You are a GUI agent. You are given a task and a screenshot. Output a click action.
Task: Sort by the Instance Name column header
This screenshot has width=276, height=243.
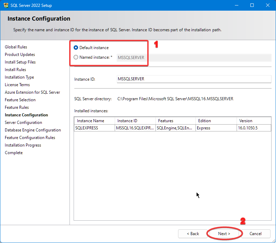(95, 121)
